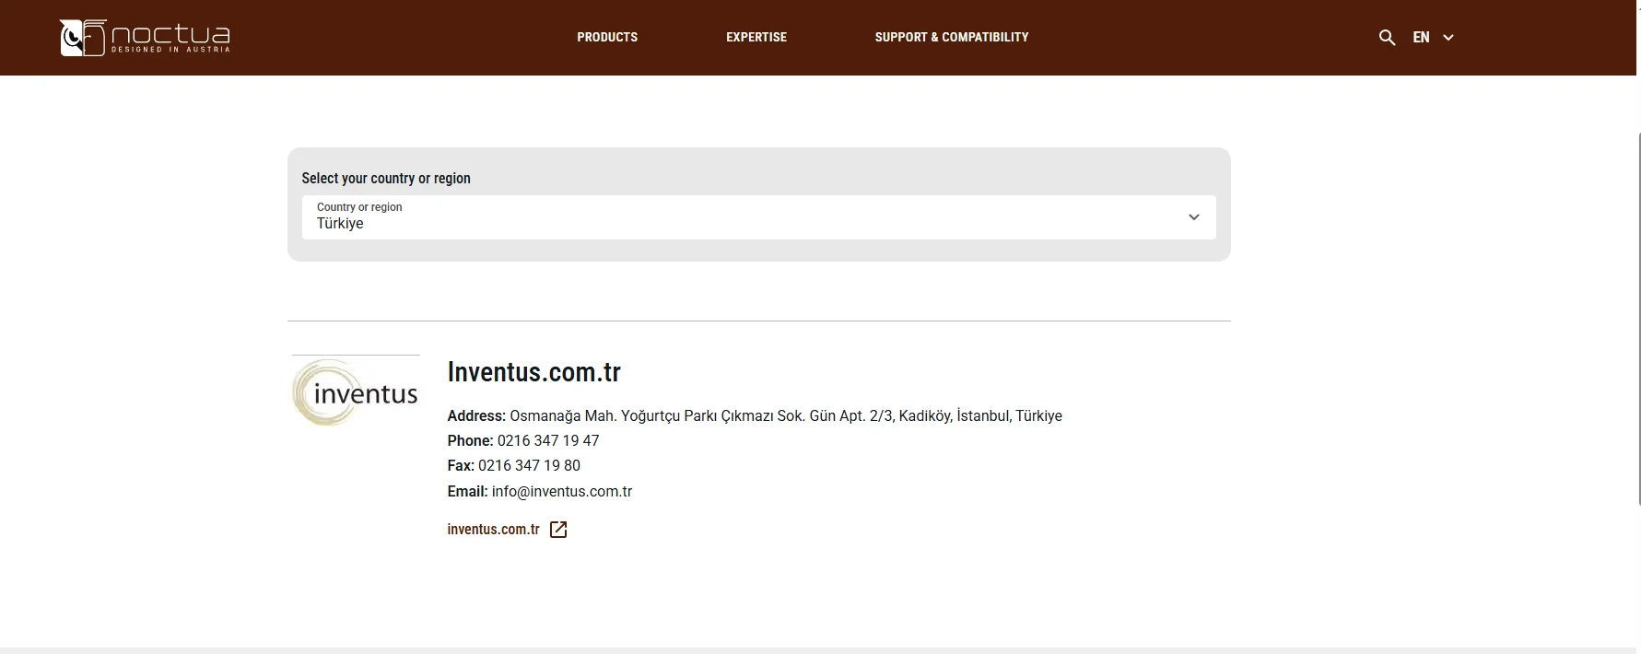The height and width of the screenshot is (654, 1641).
Task: Open the PRODUCTS menu
Action: (x=607, y=38)
